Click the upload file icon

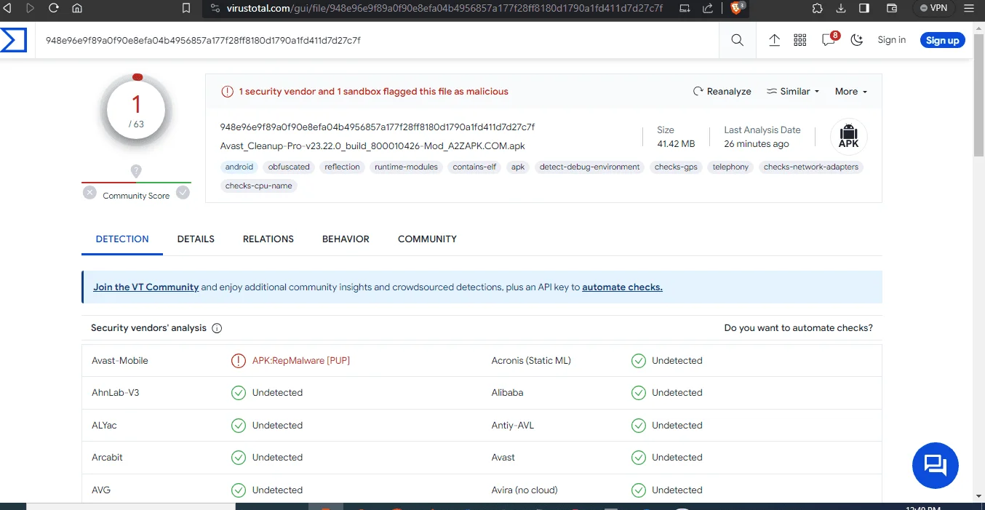coord(774,40)
